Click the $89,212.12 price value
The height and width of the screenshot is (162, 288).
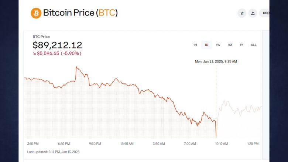(57, 45)
